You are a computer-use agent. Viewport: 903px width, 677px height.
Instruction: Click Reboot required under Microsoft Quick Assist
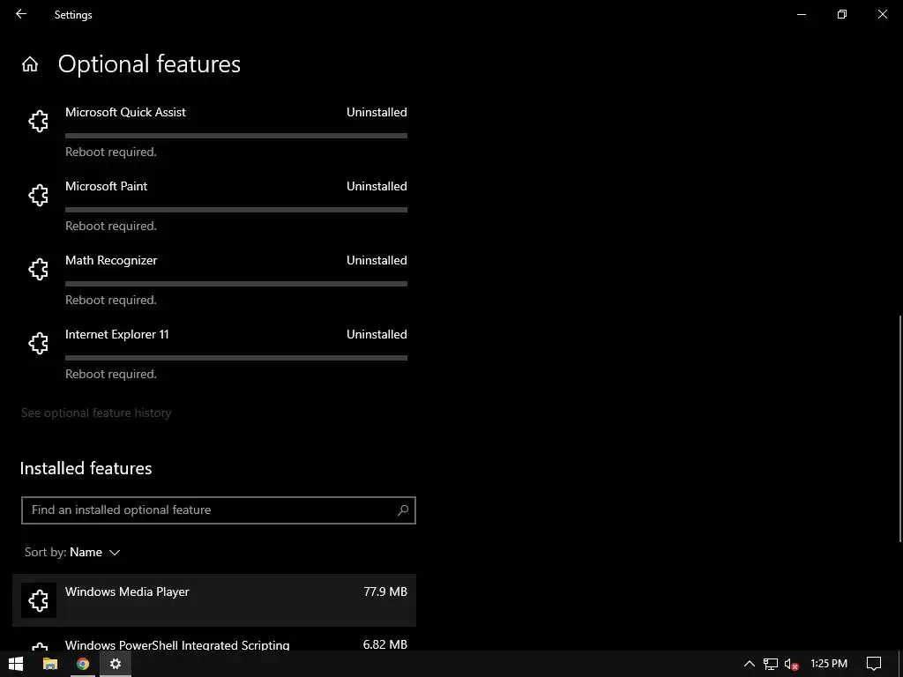pos(111,152)
